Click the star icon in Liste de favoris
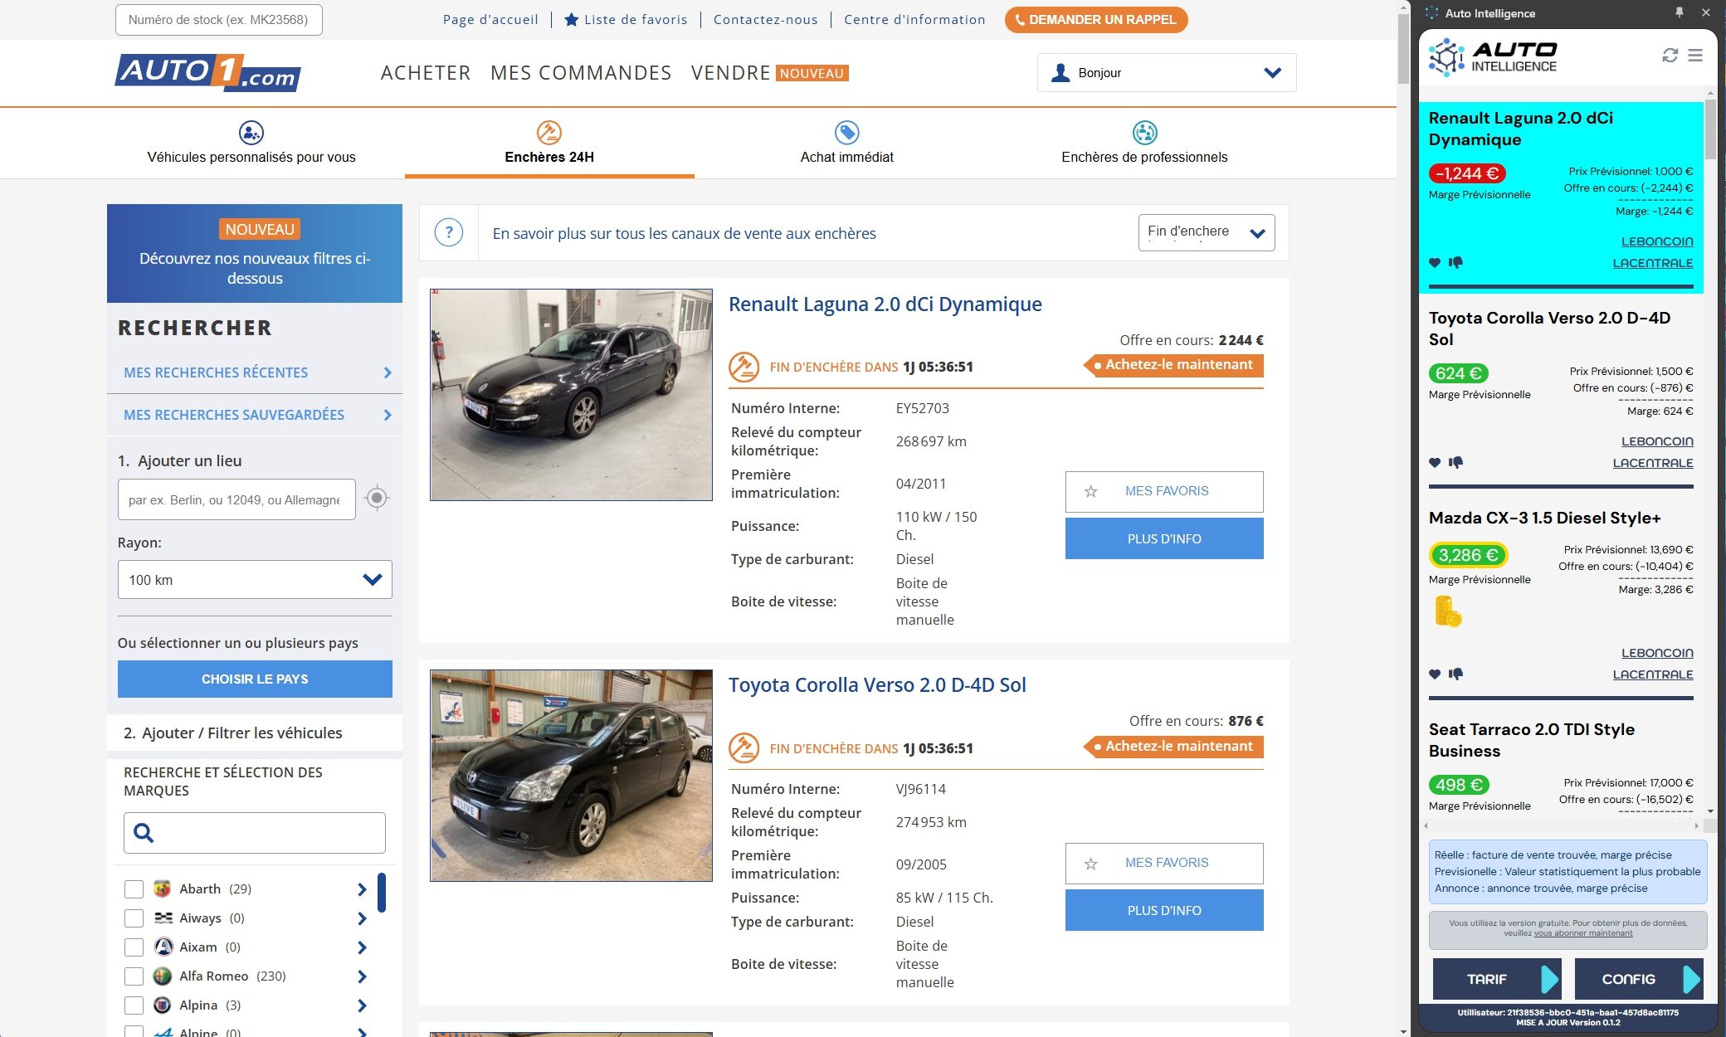Viewport: 1726px width, 1037px height. (x=571, y=19)
